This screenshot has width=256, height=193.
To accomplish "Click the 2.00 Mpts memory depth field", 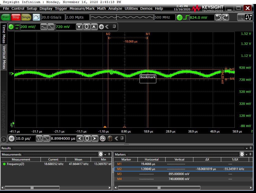I will [77, 17].
